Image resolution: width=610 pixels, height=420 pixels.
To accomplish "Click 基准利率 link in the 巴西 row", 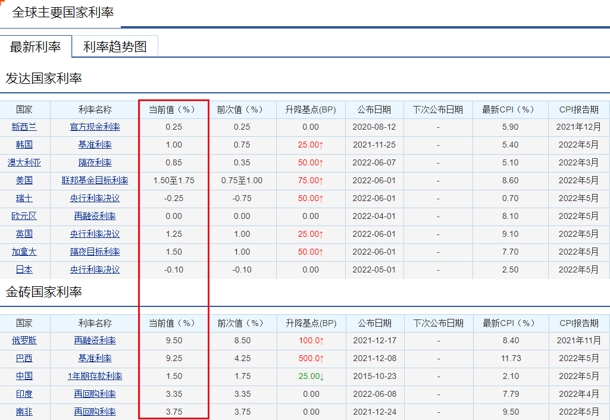I will (x=95, y=358).
